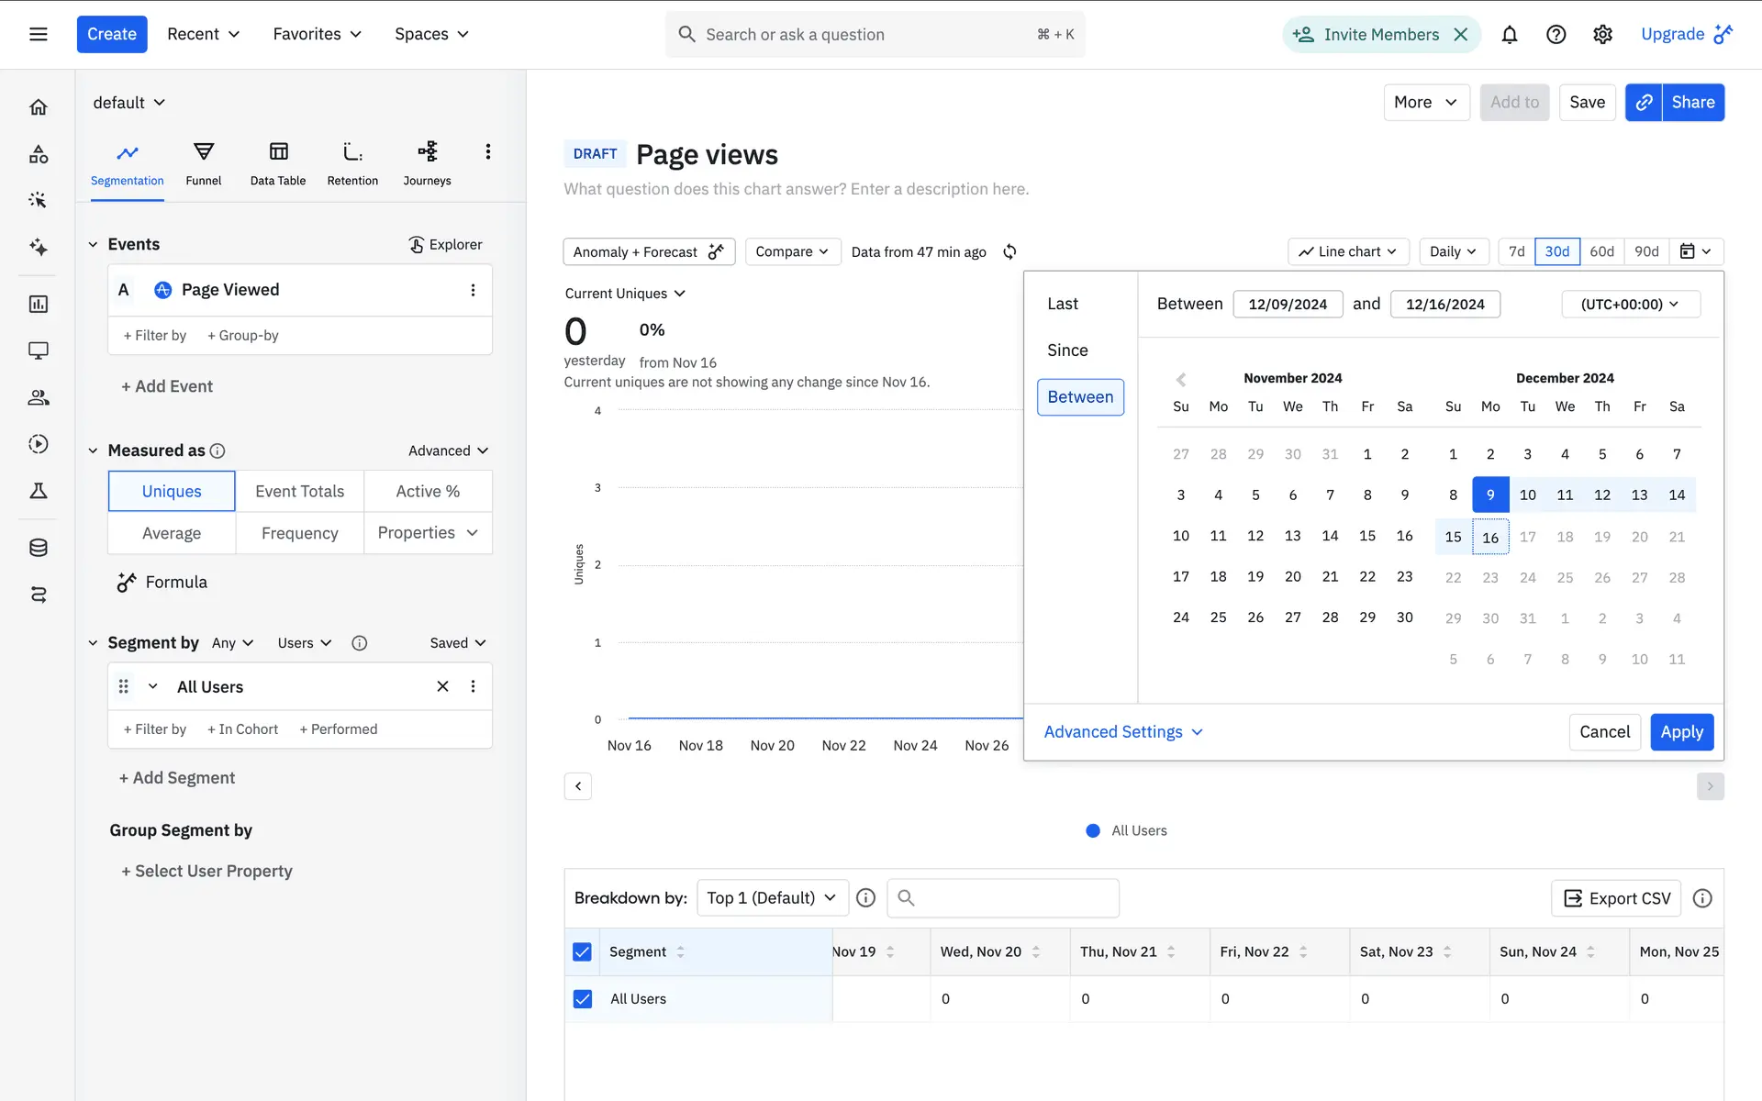The width and height of the screenshot is (1762, 1101).
Task: Open the UTC timezone dropdown
Action: 1630,304
